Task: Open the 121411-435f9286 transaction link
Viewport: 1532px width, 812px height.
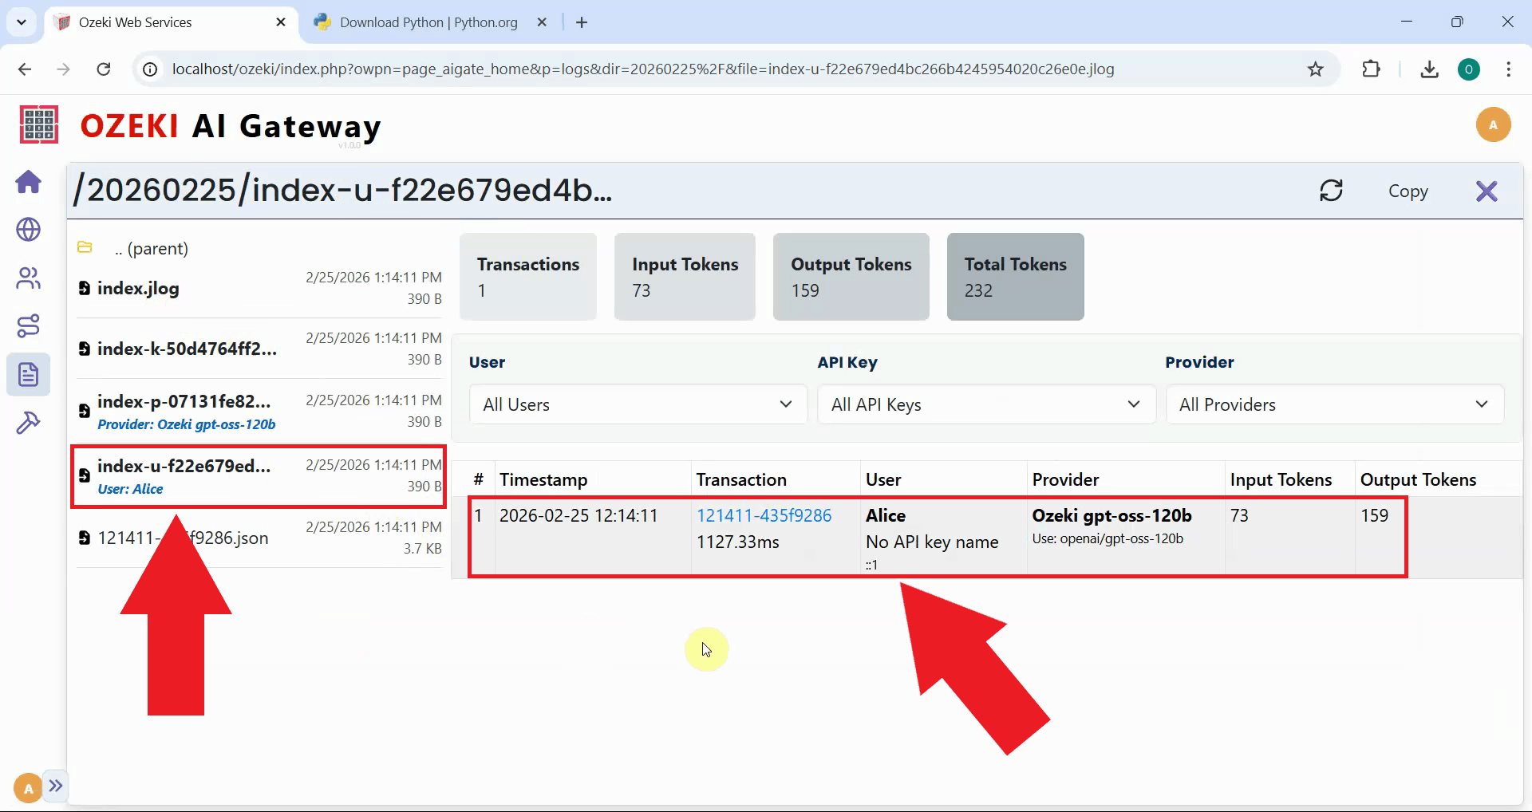Action: tap(763, 514)
